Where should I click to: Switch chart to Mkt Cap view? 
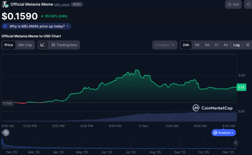point(25,45)
